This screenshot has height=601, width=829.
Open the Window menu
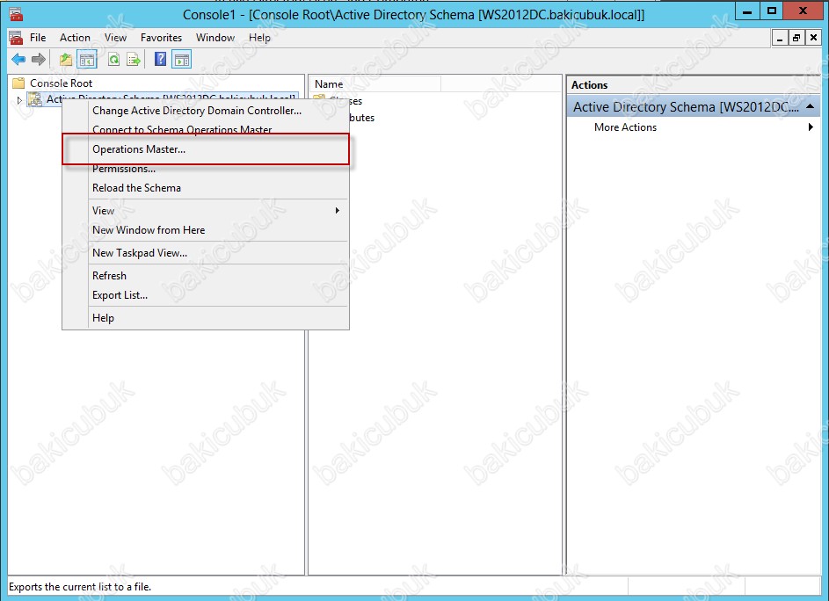pos(215,38)
